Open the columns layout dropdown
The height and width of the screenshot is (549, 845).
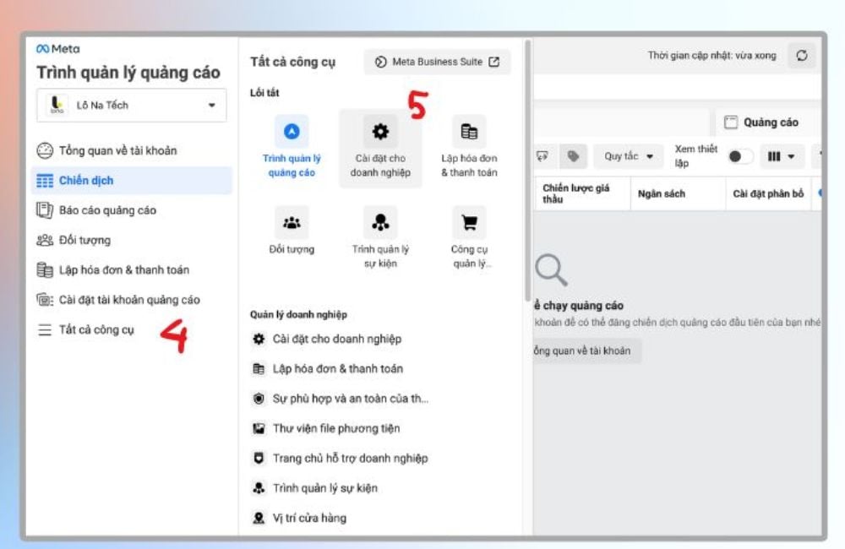click(x=782, y=156)
